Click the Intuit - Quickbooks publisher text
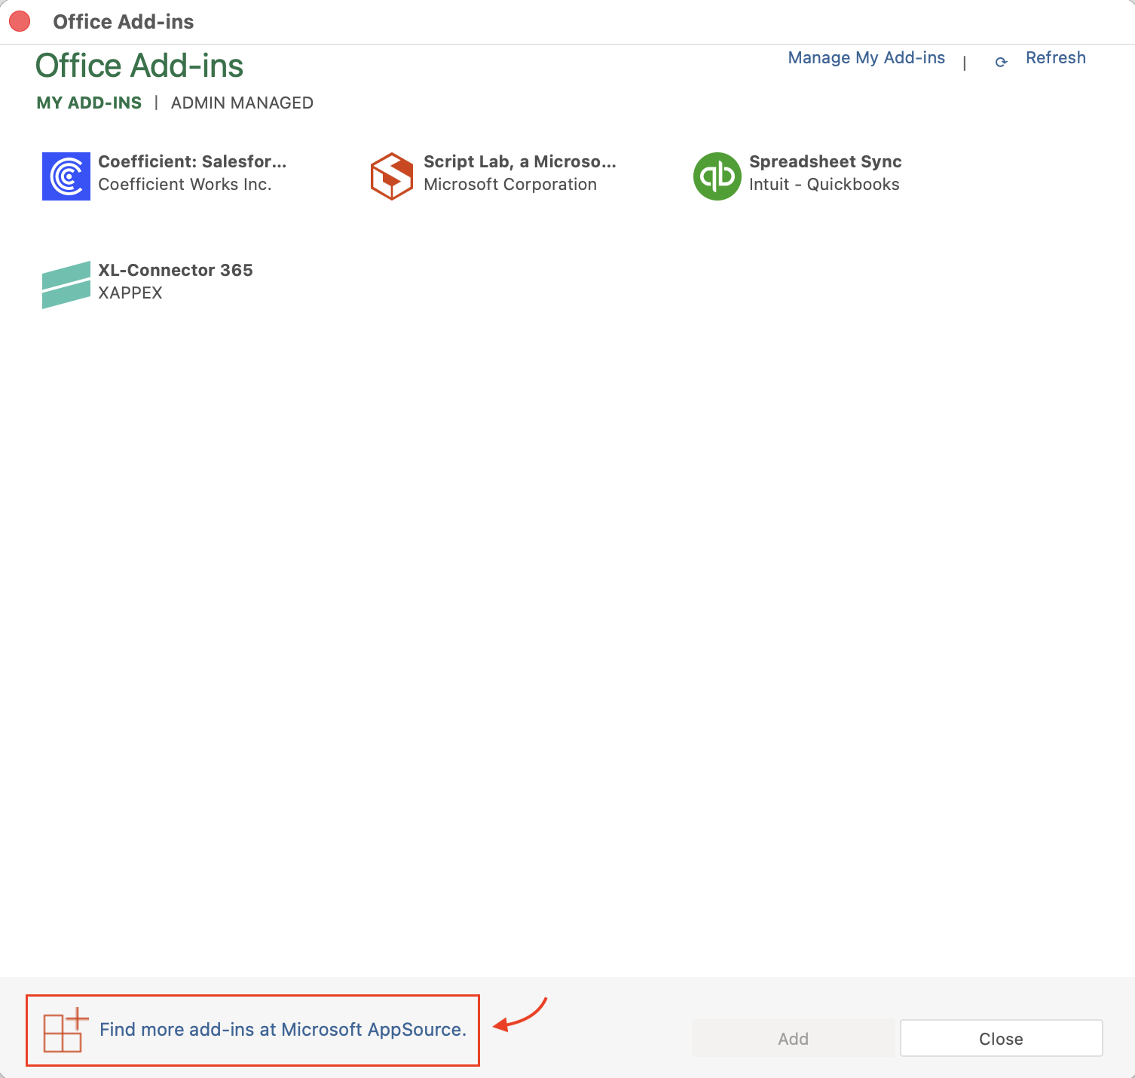 [x=824, y=185]
